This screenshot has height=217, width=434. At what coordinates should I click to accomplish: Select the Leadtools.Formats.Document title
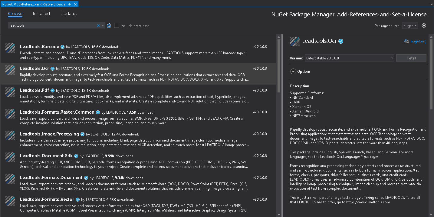pos(51,178)
